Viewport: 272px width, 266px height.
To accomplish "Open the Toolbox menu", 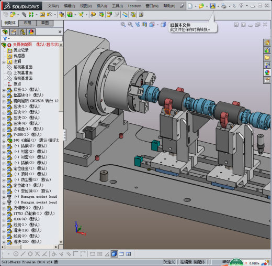I will (x=134, y=6).
